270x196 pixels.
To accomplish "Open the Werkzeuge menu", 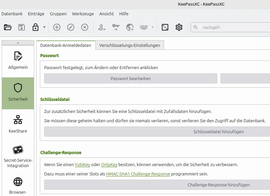I will click(83, 14).
